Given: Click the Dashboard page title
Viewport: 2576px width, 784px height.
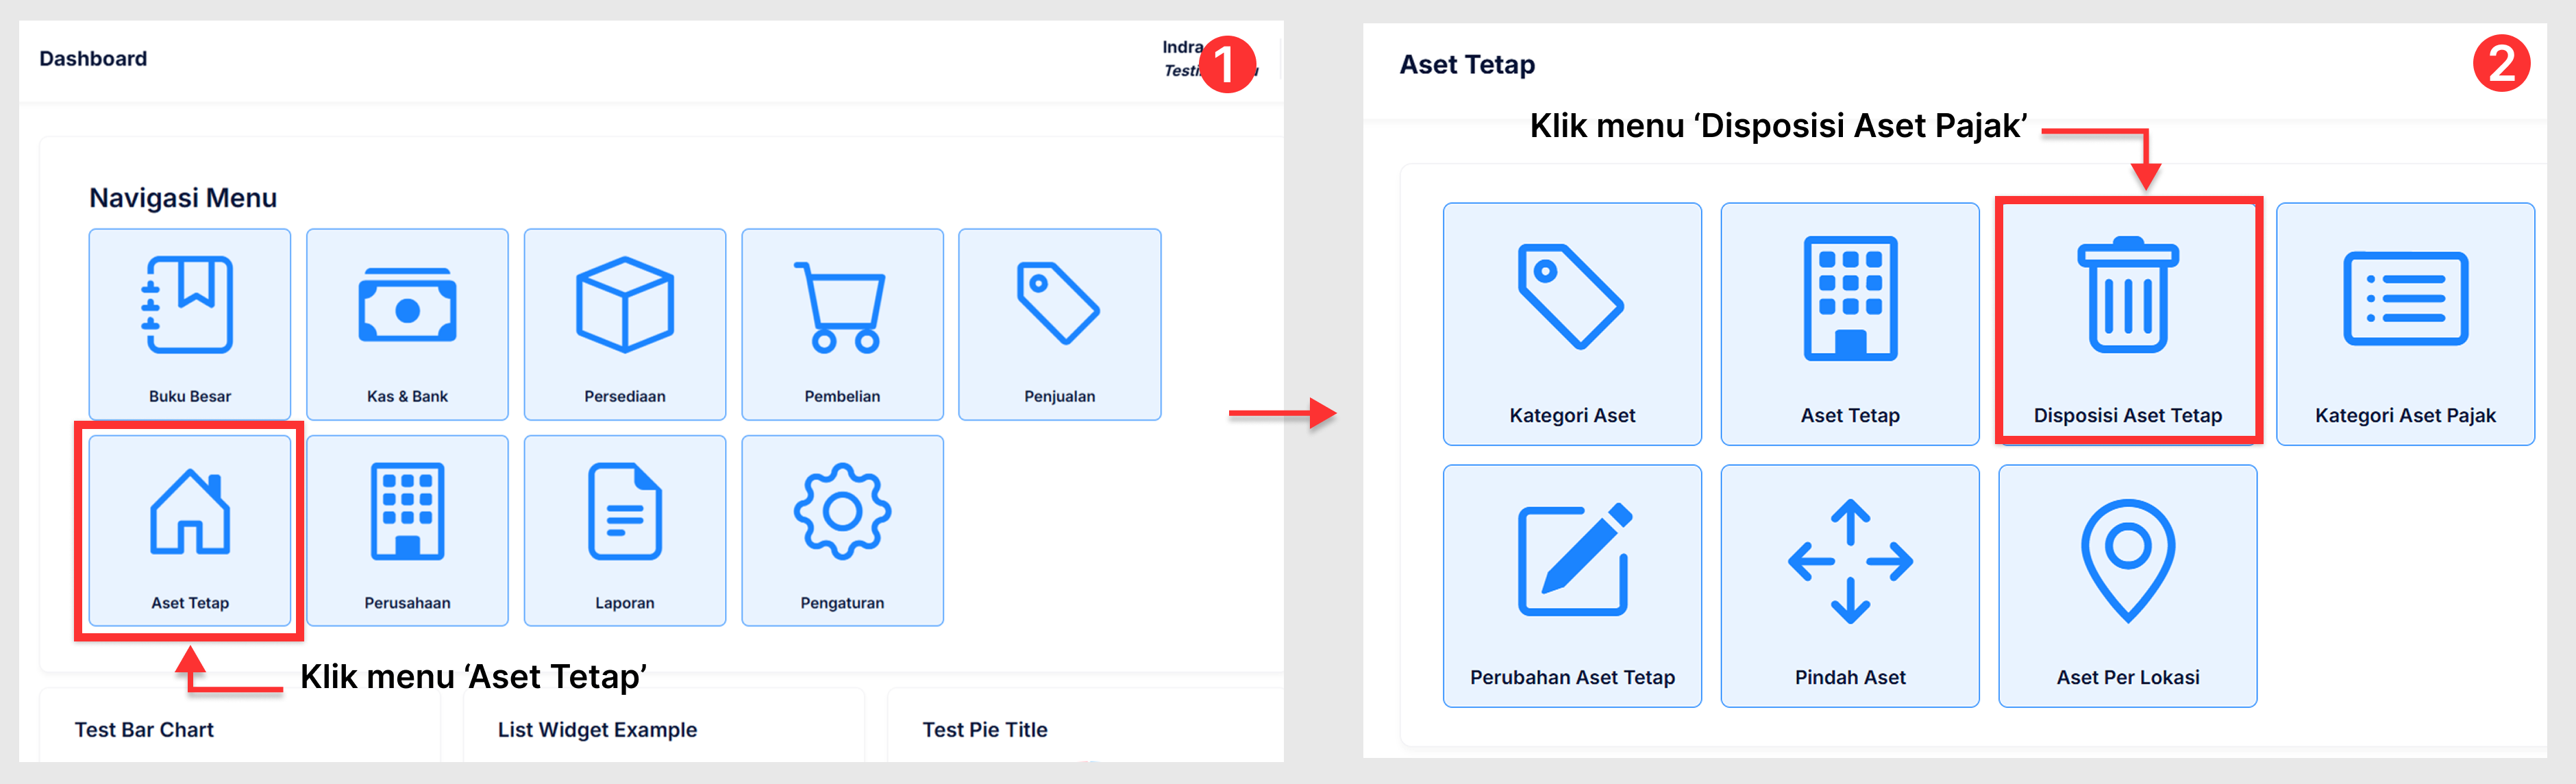Looking at the screenshot, I should [x=92, y=58].
